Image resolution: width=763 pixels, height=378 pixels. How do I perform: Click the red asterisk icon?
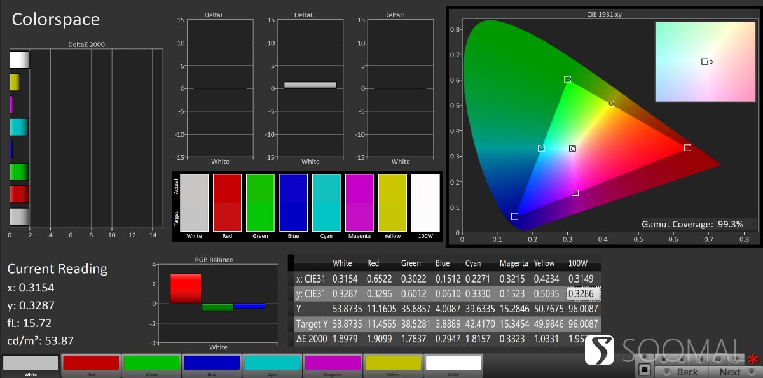click(753, 360)
